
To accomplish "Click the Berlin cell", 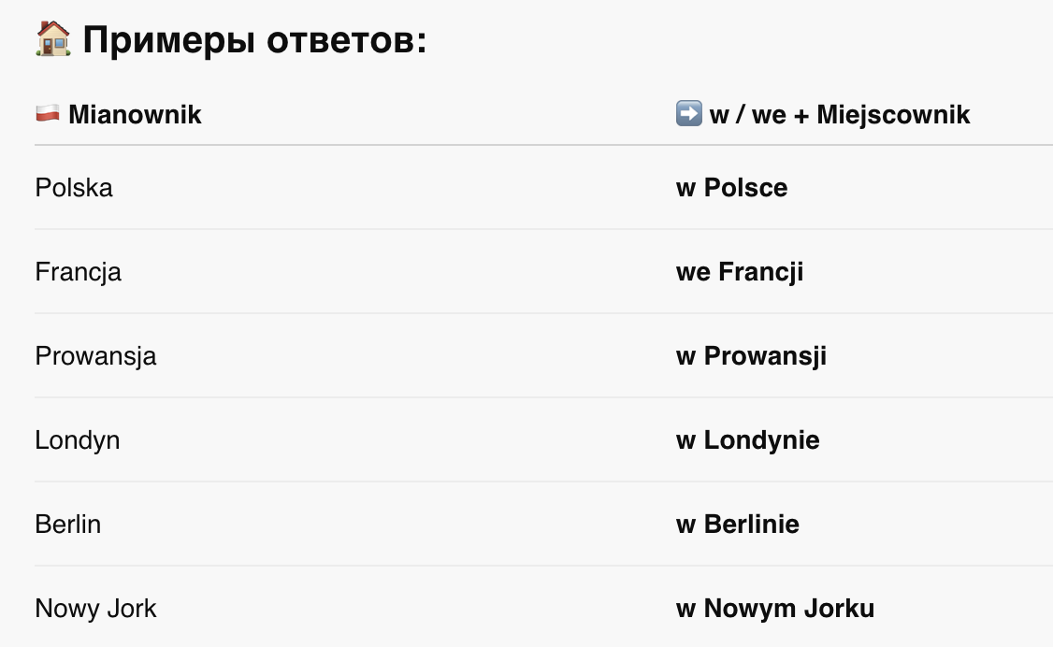I will tap(68, 525).
